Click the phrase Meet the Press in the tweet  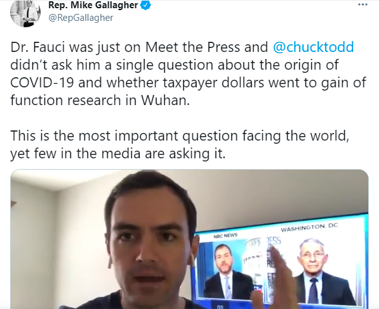193,47
